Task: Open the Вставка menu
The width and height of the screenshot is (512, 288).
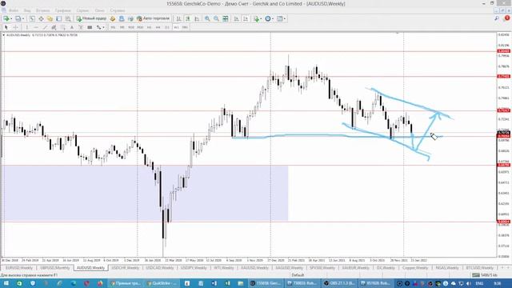Action: (42, 10)
